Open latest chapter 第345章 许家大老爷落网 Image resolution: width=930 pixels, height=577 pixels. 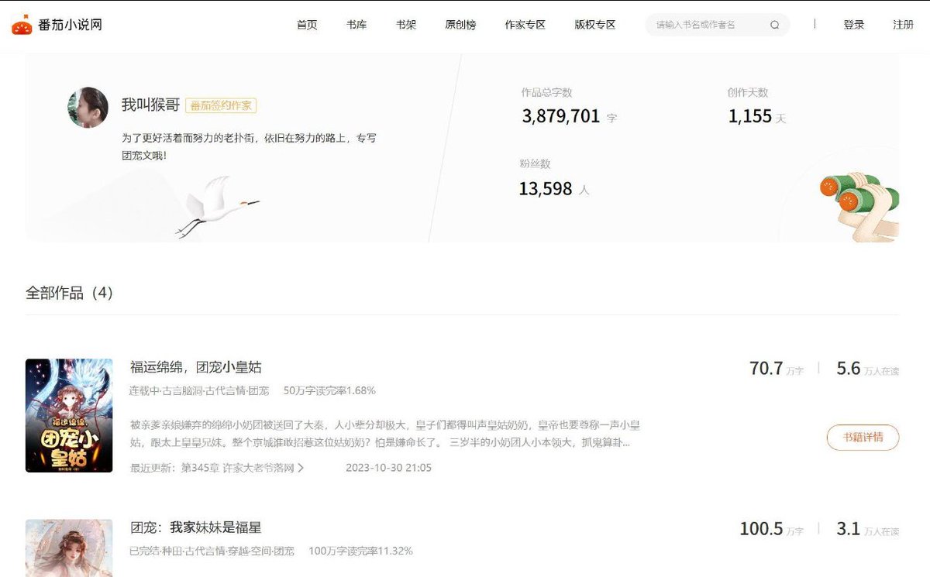[237, 468]
